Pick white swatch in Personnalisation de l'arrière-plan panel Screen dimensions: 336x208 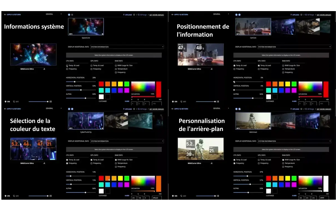point(268,191)
